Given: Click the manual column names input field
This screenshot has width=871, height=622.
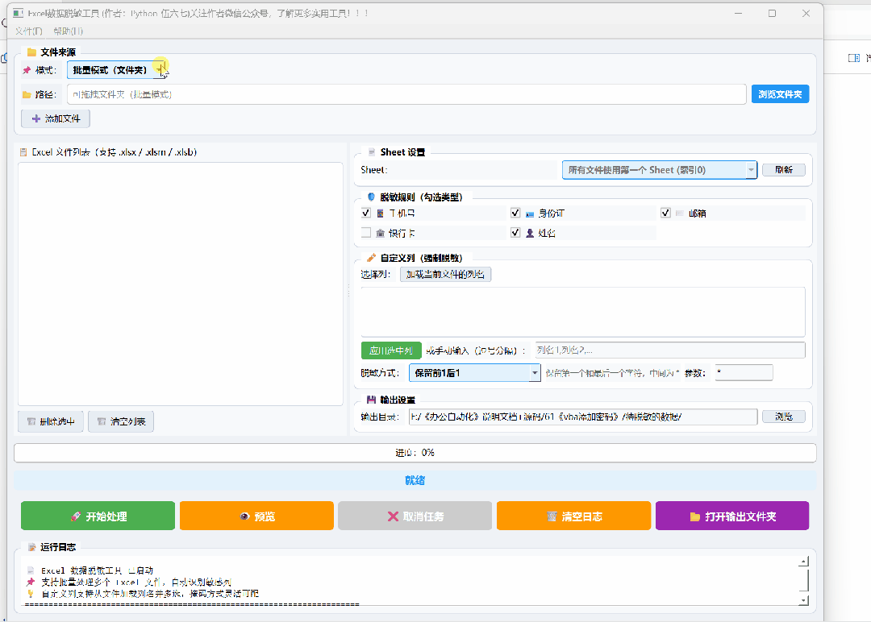Looking at the screenshot, I should (670, 350).
